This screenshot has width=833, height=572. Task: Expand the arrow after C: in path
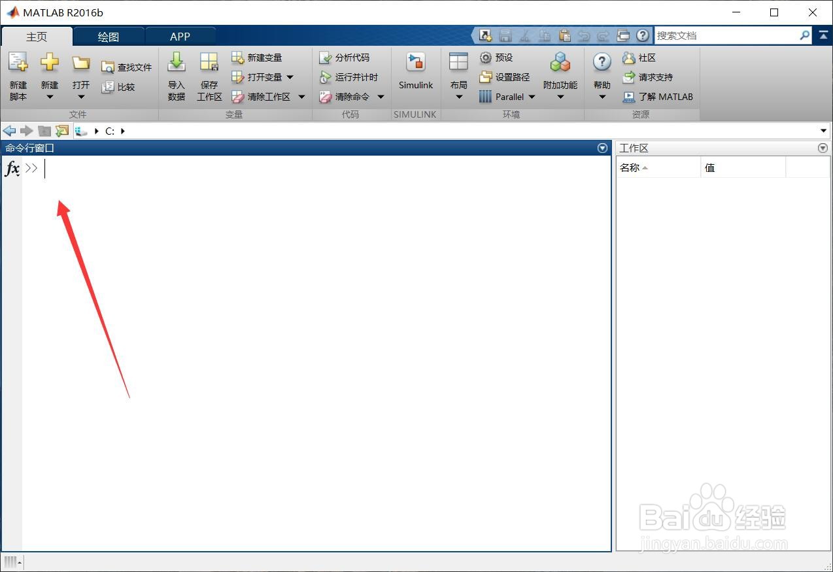tap(123, 131)
